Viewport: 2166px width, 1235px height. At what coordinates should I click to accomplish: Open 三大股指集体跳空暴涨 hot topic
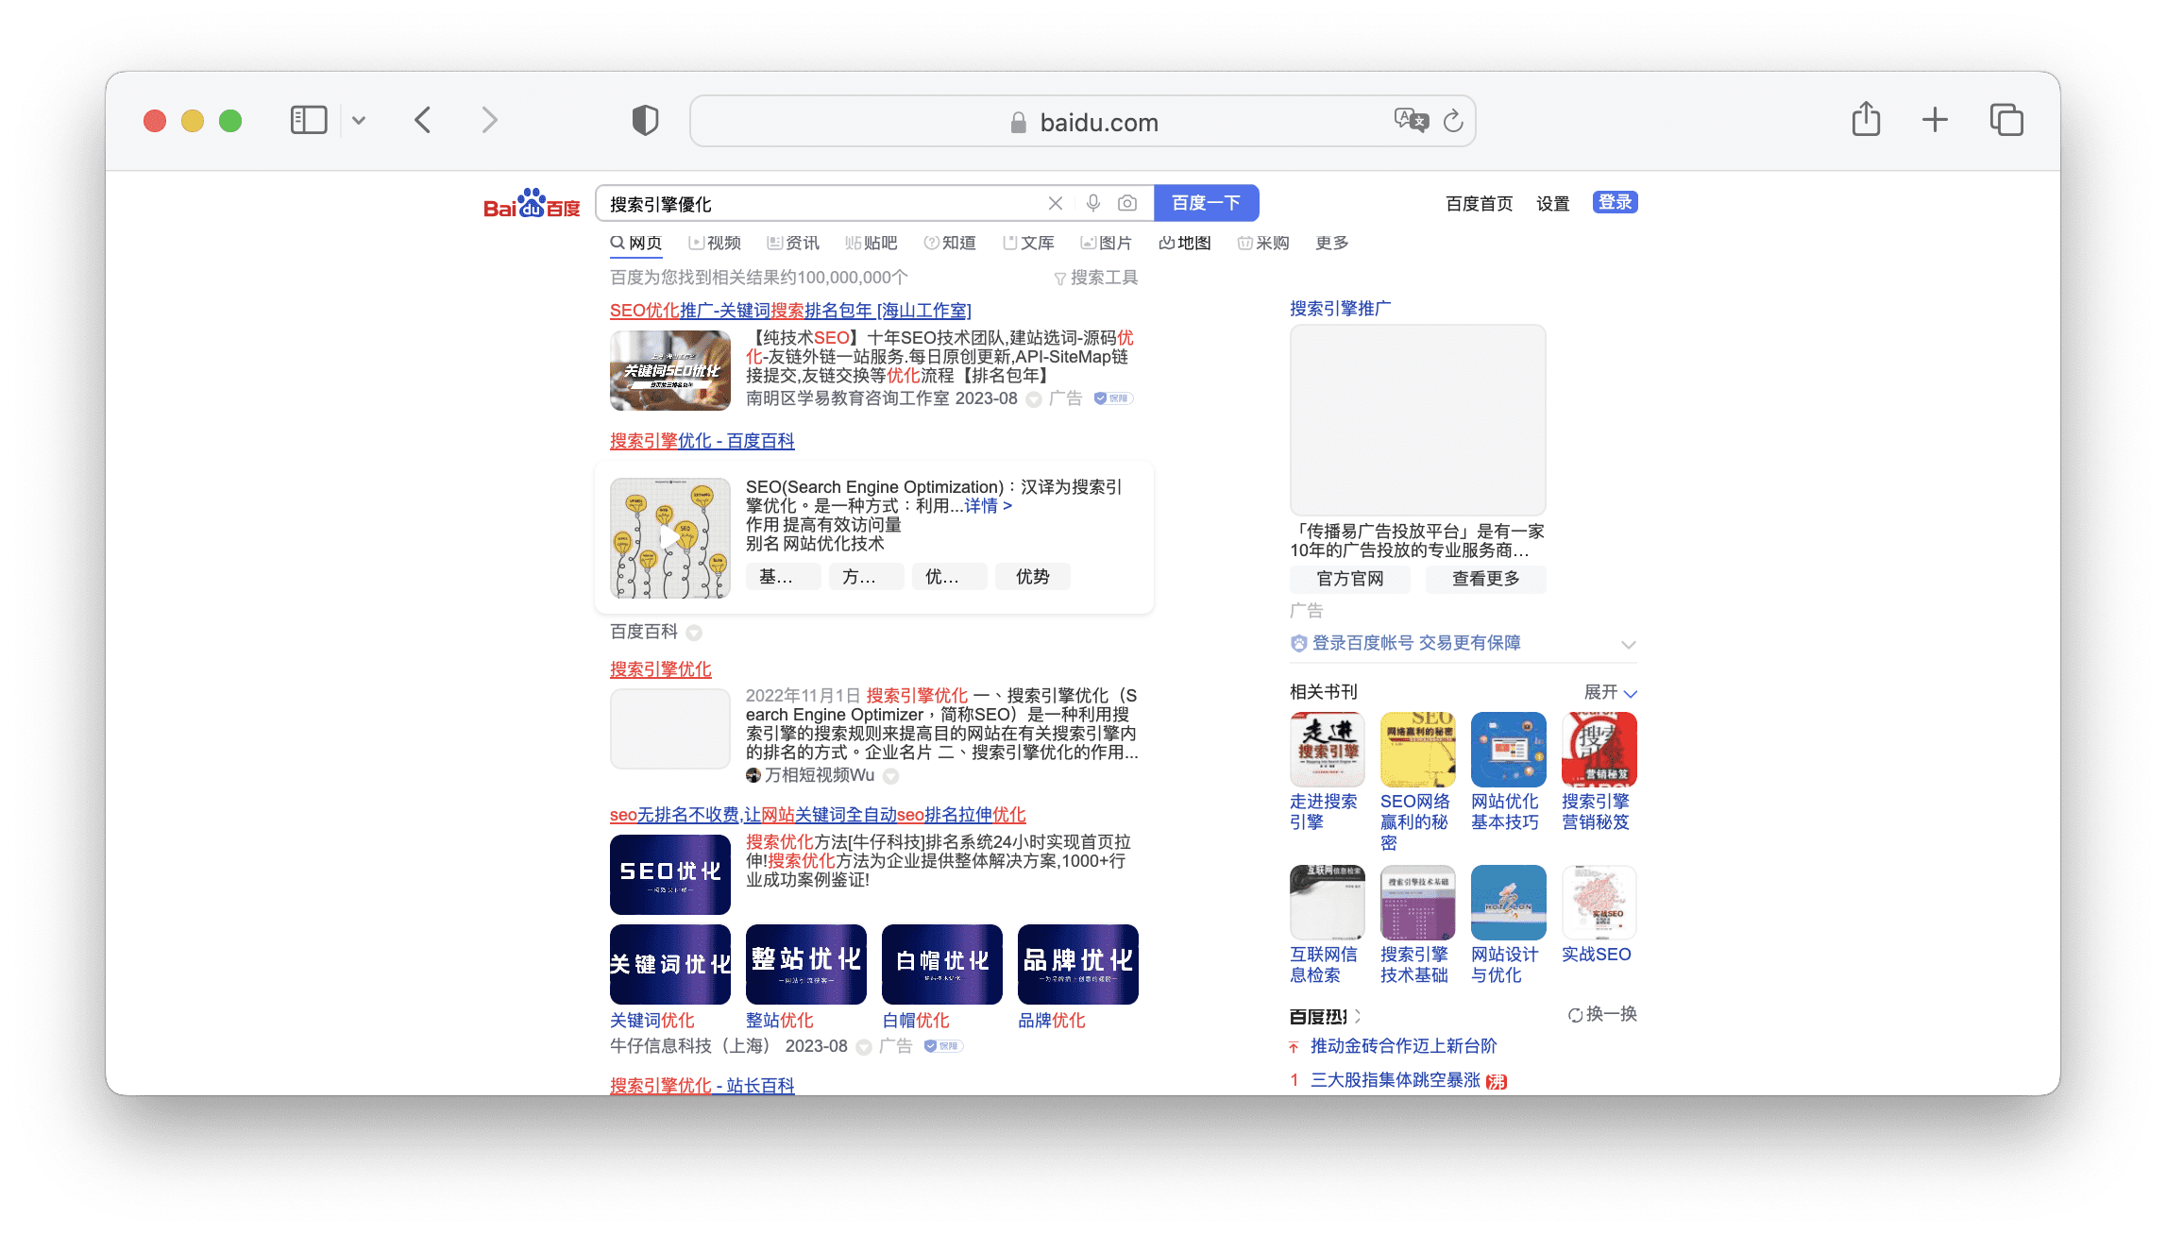coord(1395,1080)
